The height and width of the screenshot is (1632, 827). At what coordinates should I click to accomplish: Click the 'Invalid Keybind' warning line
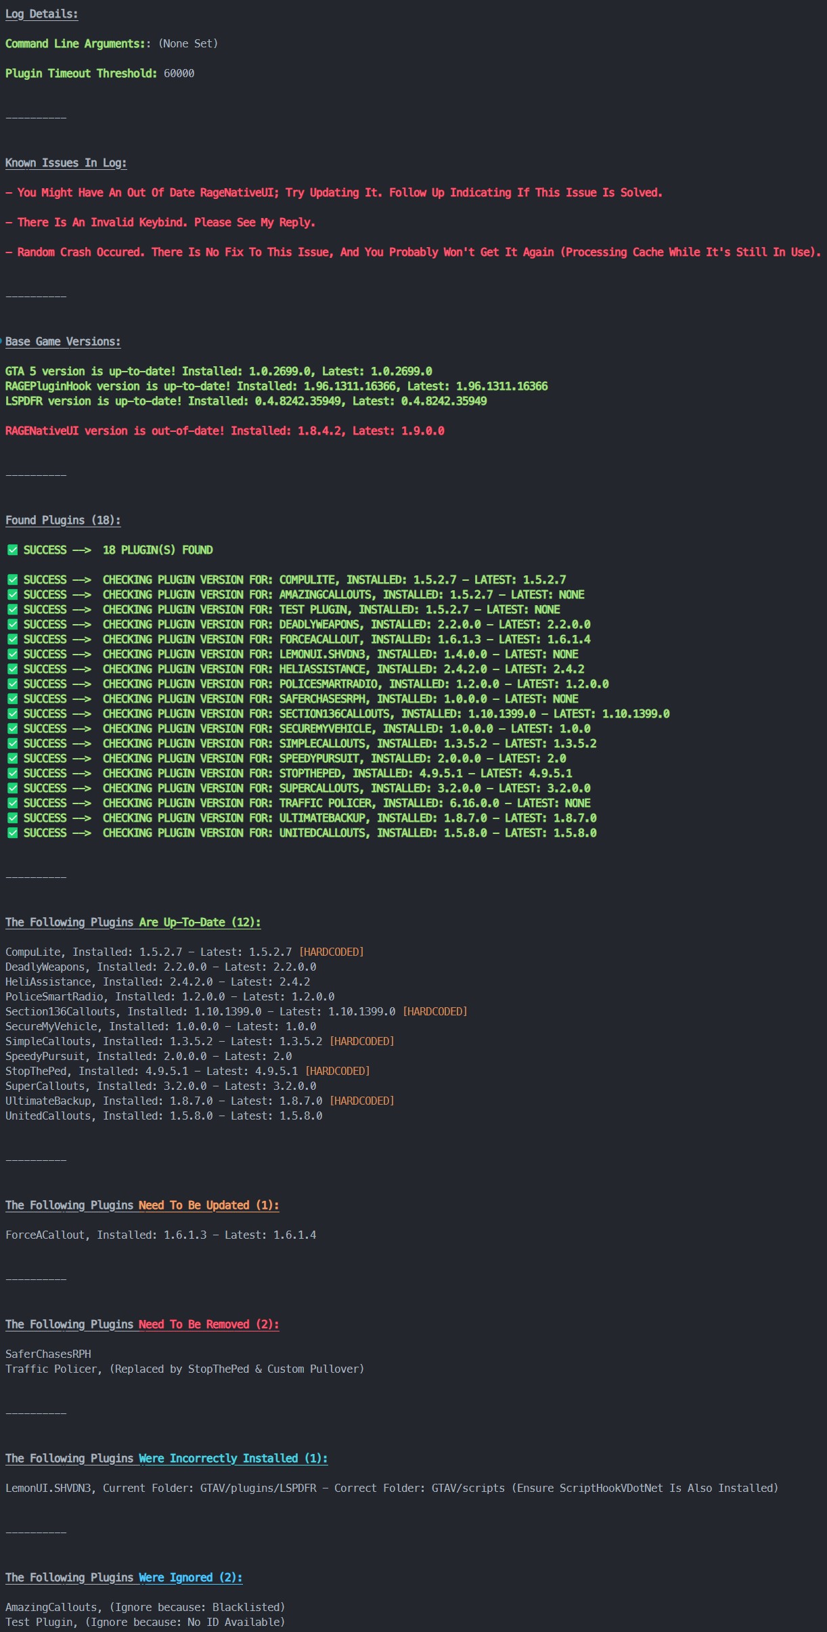pyautogui.click(x=160, y=223)
